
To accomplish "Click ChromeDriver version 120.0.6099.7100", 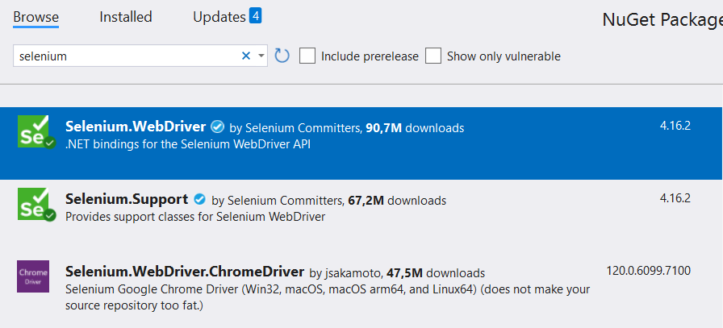I will pyautogui.click(x=649, y=271).
